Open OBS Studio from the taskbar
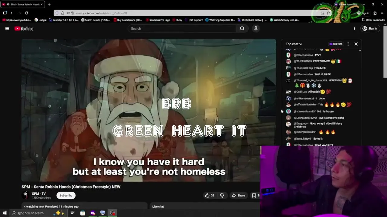Image resolution: width=387 pixels, height=217 pixels. 112,213
